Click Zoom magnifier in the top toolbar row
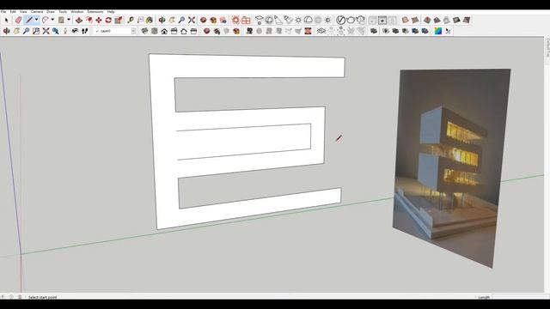This screenshot has width=550, height=309. click(181, 21)
